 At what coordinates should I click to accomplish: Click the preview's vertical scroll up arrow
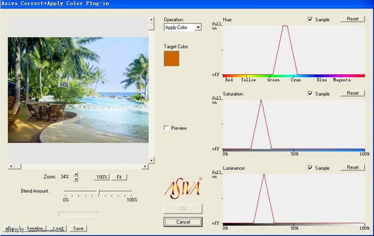[151, 19]
